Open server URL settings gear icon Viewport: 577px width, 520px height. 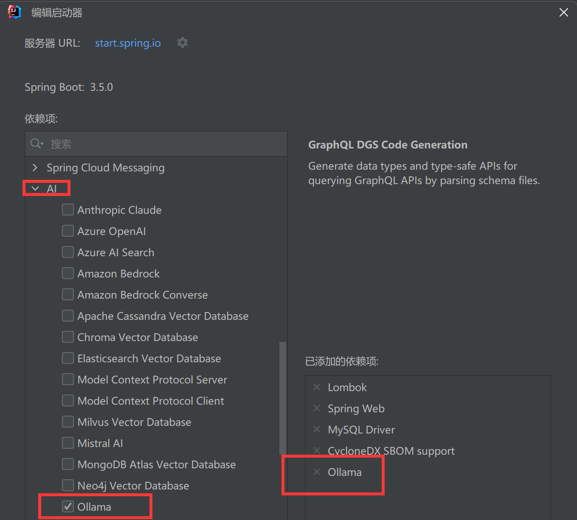pyautogui.click(x=183, y=43)
